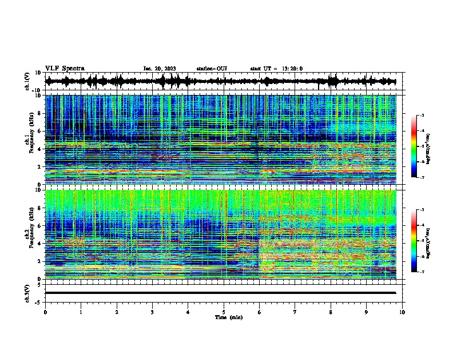Click the "ch.3(V)" axis label
This screenshot has width=453, height=350.
point(27,294)
